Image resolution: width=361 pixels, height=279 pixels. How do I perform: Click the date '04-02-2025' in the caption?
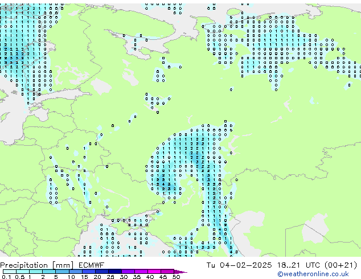(245, 265)
